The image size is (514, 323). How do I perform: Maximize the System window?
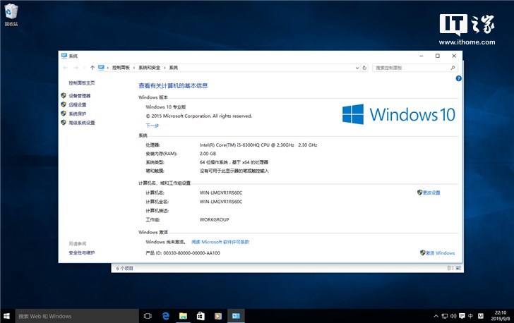[437, 56]
